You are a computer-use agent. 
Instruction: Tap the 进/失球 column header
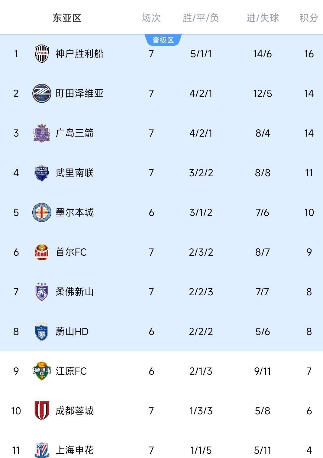point(263,18)
